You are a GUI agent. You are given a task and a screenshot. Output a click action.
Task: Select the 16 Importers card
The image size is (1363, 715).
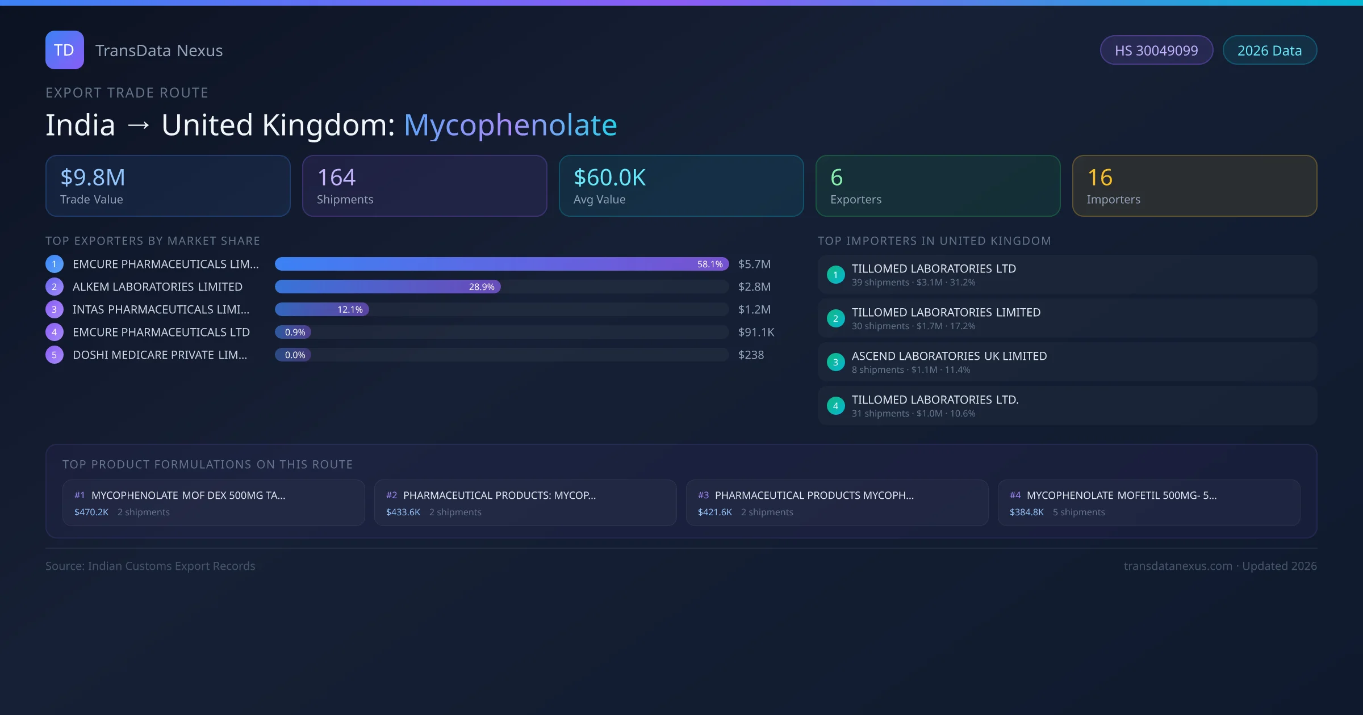1194,186
